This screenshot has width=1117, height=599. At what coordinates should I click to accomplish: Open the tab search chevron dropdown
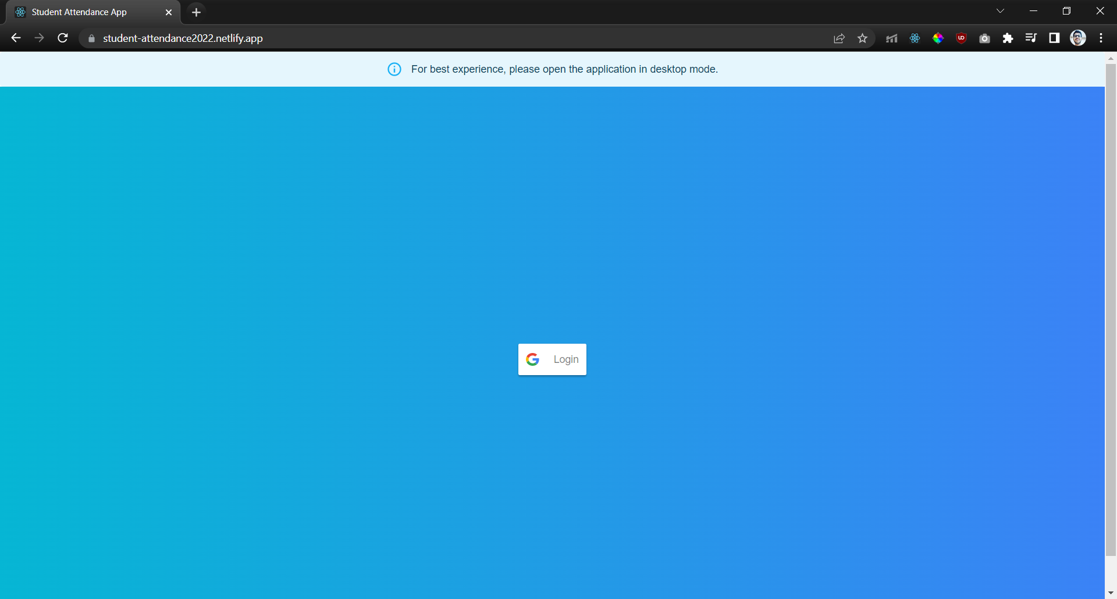[1001, 10]
